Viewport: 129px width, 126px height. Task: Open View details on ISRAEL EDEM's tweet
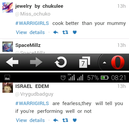(30, 120)
